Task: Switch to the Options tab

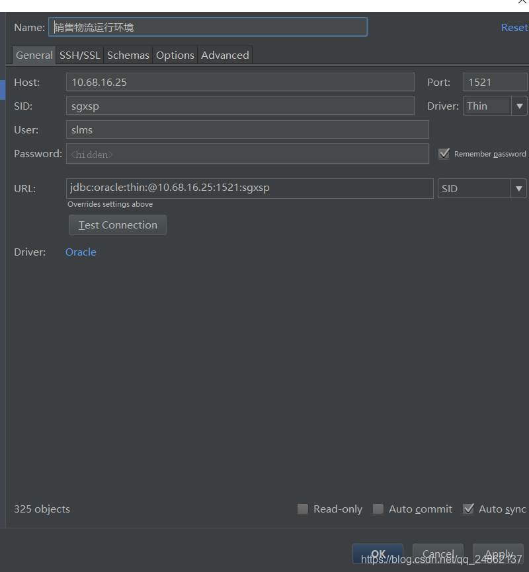Action: pos(175,55)
